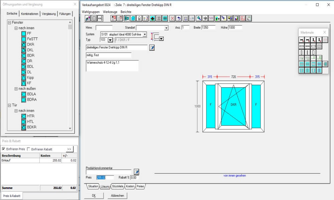This screenshot has width=334, height=200.
Task: Enable the Einfrieren Rabatt checkbox
Action: pyautogui.click(x=28, y=149)
